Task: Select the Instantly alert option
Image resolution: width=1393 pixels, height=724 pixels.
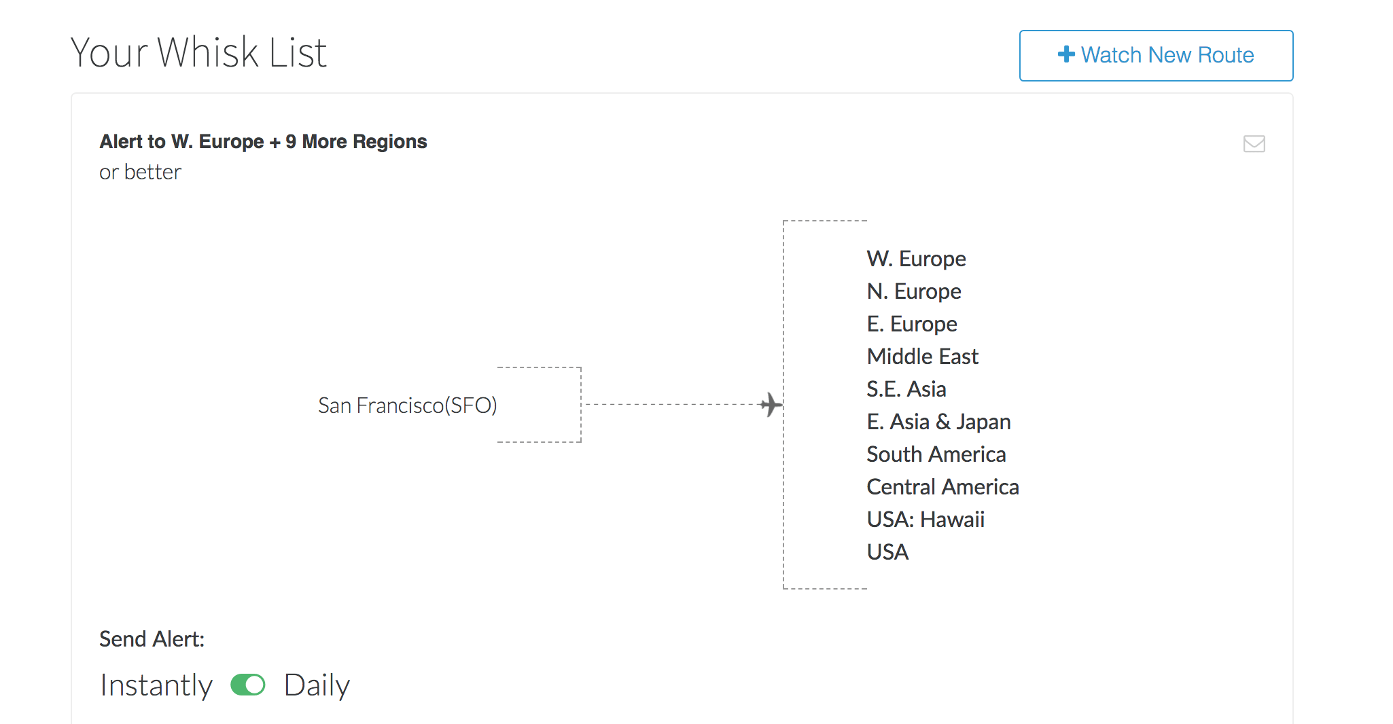Action: 156,685
